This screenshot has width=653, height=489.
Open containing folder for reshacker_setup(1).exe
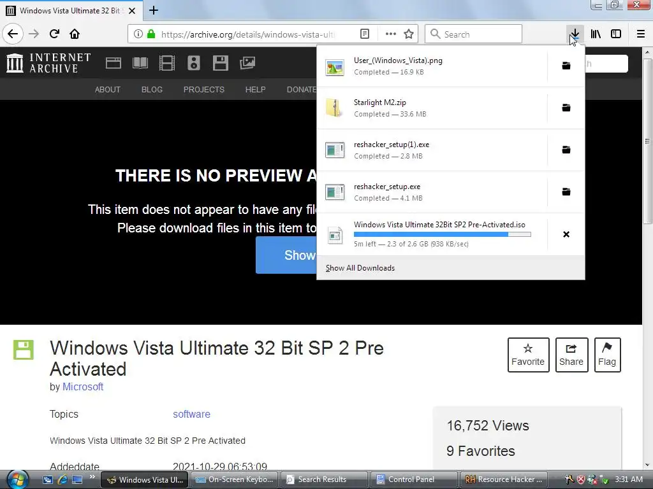point(566,150)
